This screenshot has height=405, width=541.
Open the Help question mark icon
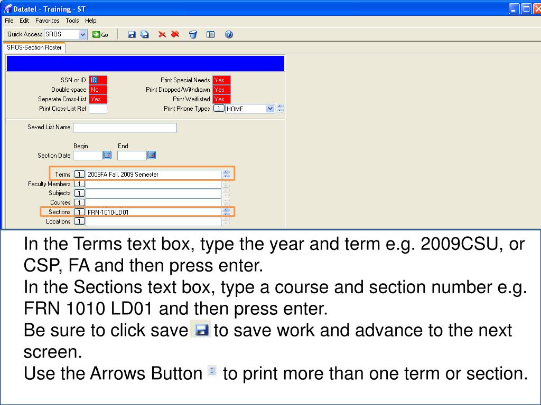point(229,34)
